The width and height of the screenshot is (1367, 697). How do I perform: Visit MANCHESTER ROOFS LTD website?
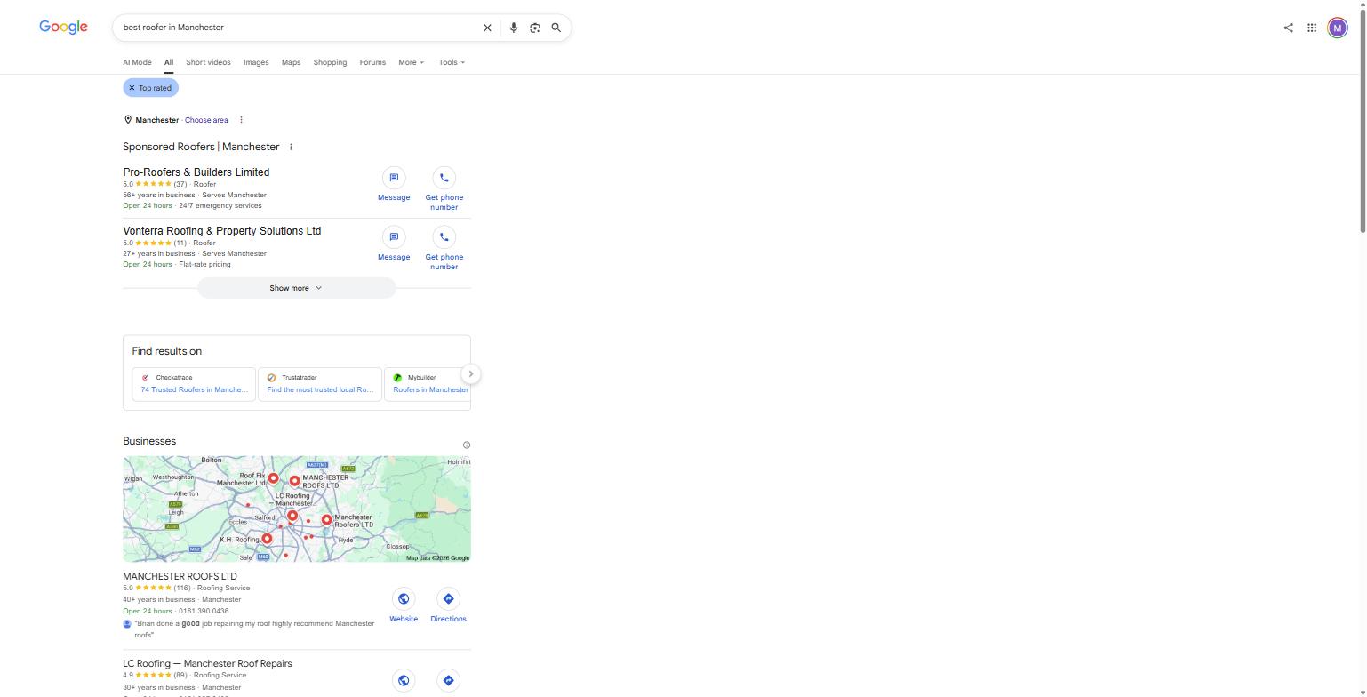coord(404,606)
